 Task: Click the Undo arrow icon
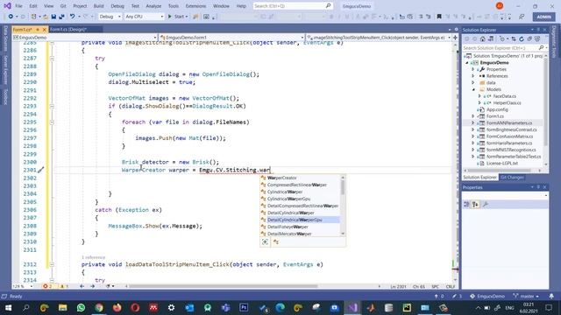point(72,17)
